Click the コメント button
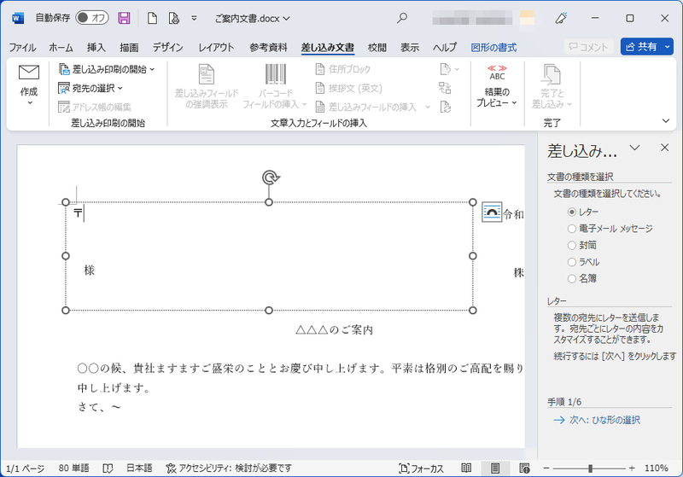Screen dimensions: 683x477 click(589, 47)
